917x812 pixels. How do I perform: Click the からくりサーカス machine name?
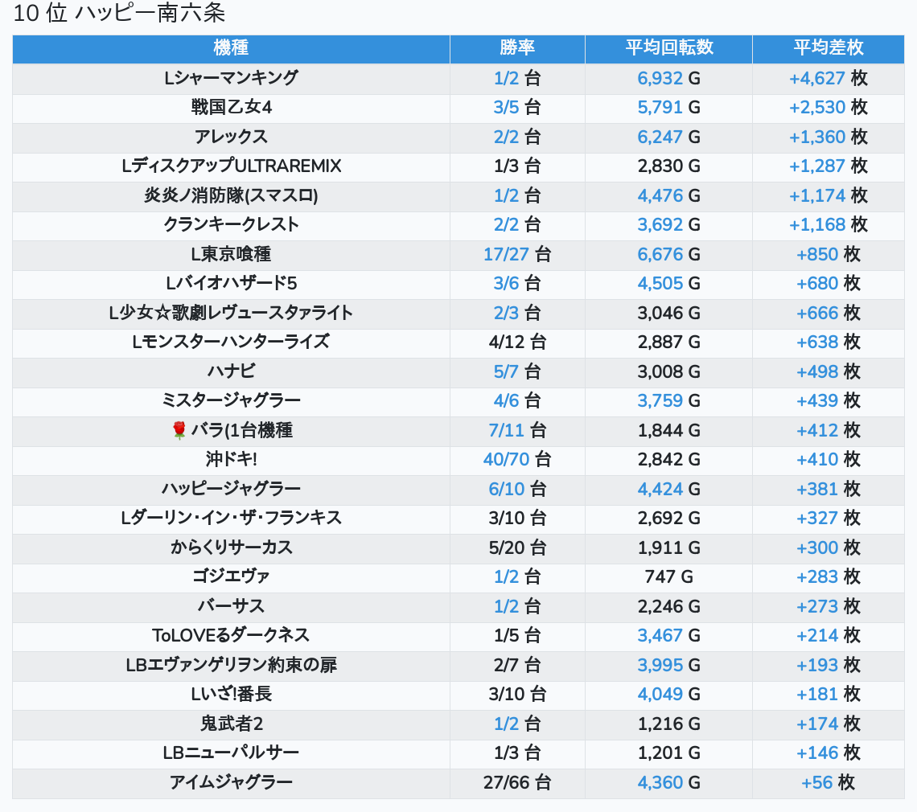point(231,547)
